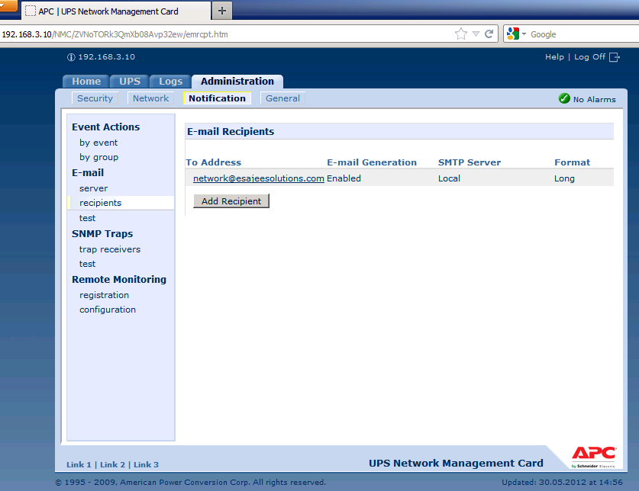This screenshot has width=639, height=491.
Task: Open the URL history dropdown arrow
Action: (476, 34)
